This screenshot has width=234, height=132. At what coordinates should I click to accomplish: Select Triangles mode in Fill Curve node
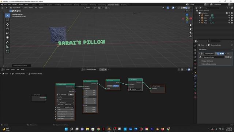tap(110, 86)
